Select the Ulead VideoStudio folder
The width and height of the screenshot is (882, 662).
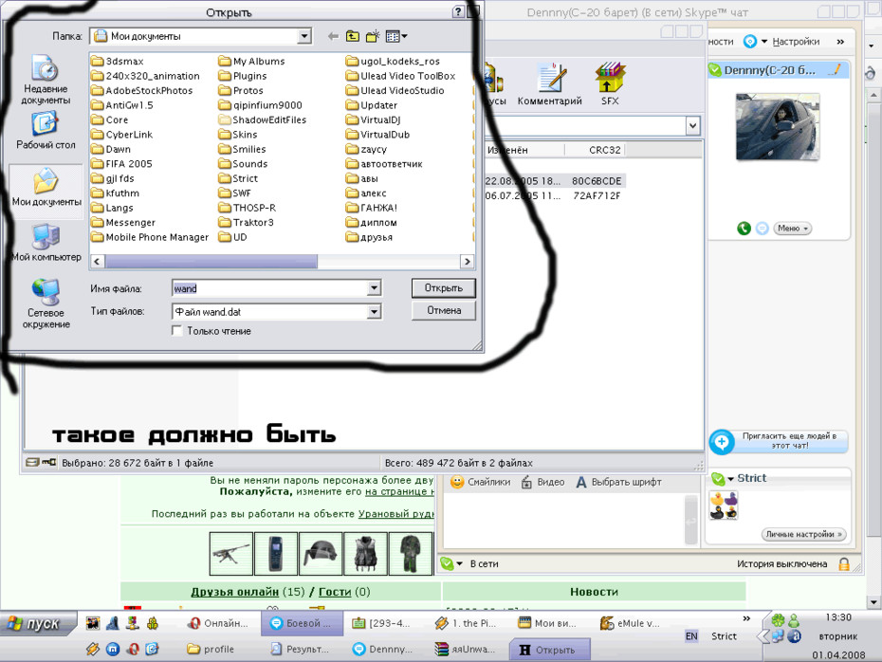click(x=395, y=90)
